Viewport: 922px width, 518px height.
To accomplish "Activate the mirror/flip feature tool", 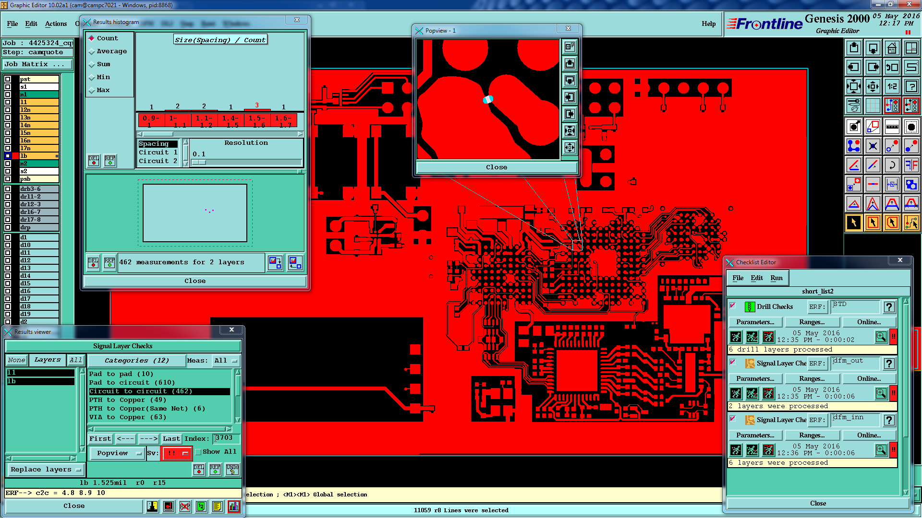I will click(911, 165).
